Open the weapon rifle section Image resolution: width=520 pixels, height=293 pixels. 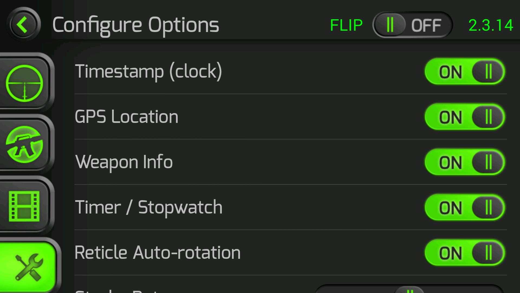[x=24, y=144]
